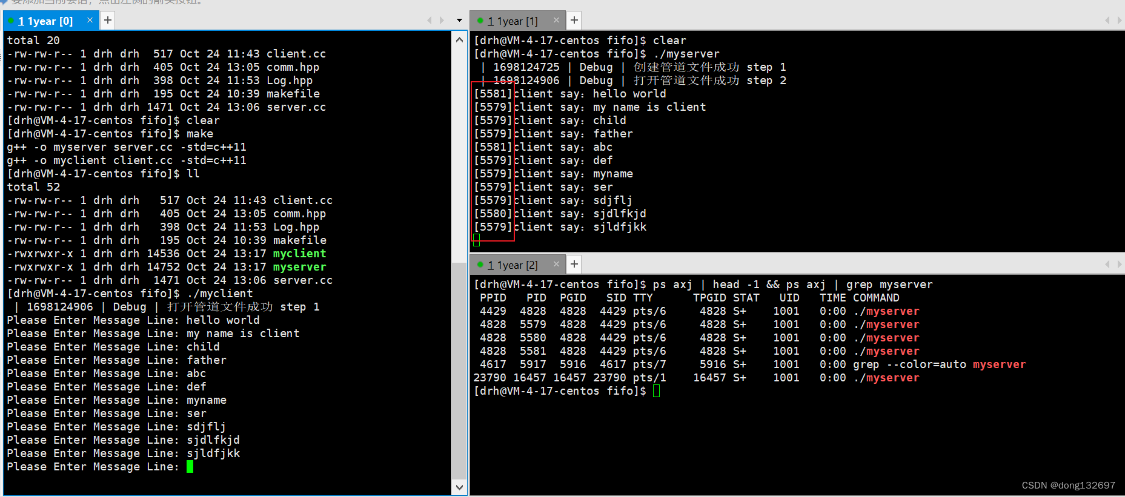Image resolution: width=1125 pixels, height=497 pixels.
Task: Click the green 'myserver' file name
Action: [299, 267]
